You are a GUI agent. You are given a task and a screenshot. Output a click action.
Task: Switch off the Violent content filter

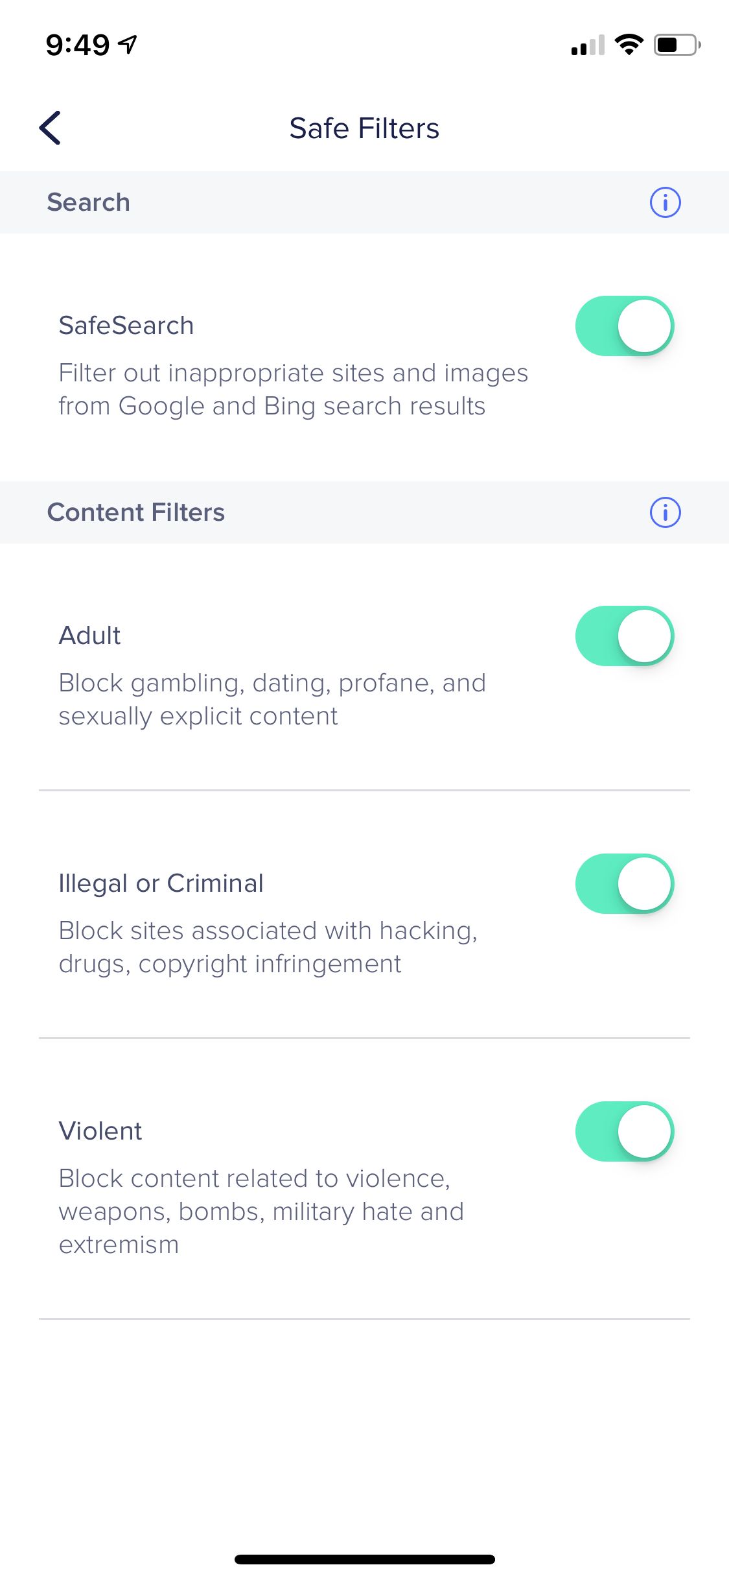[x=625, y=1132]
